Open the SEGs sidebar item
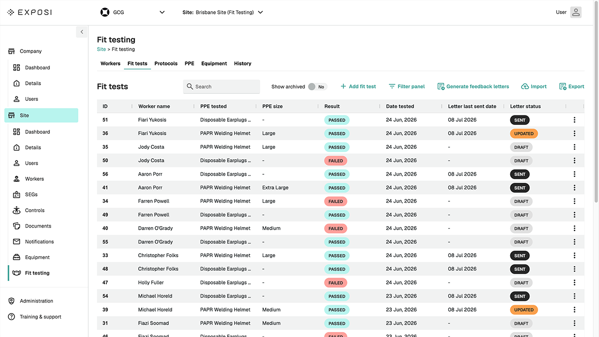This screenshot has height=337, width=599. [31, 195]
